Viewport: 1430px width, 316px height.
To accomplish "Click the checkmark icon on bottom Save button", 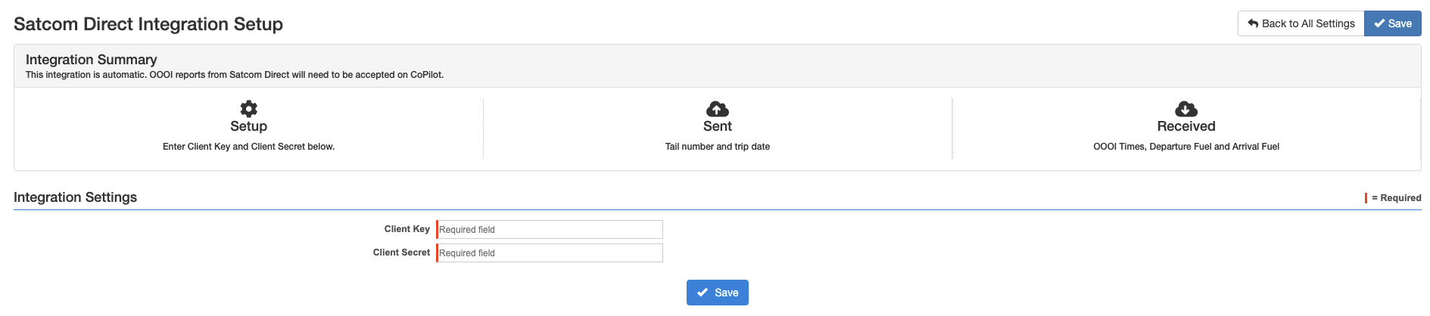I will click(x=703, y=293).
